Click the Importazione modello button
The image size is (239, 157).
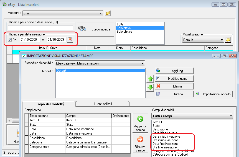(213, 94)
